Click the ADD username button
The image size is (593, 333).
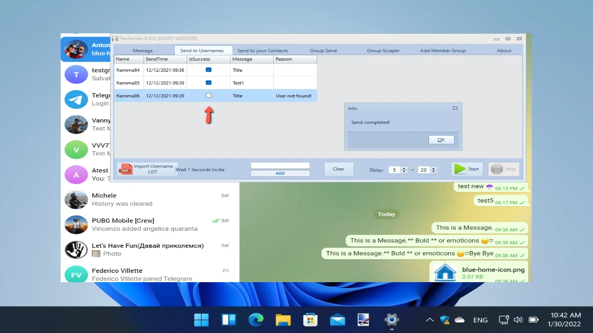click(280, 173)
